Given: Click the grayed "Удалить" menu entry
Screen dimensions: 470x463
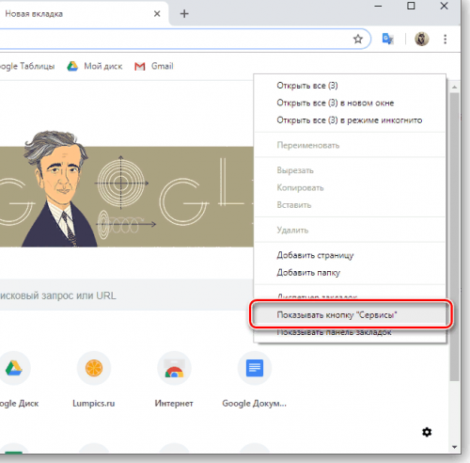Looking at the screenshot, I should (x=350, y=230).
